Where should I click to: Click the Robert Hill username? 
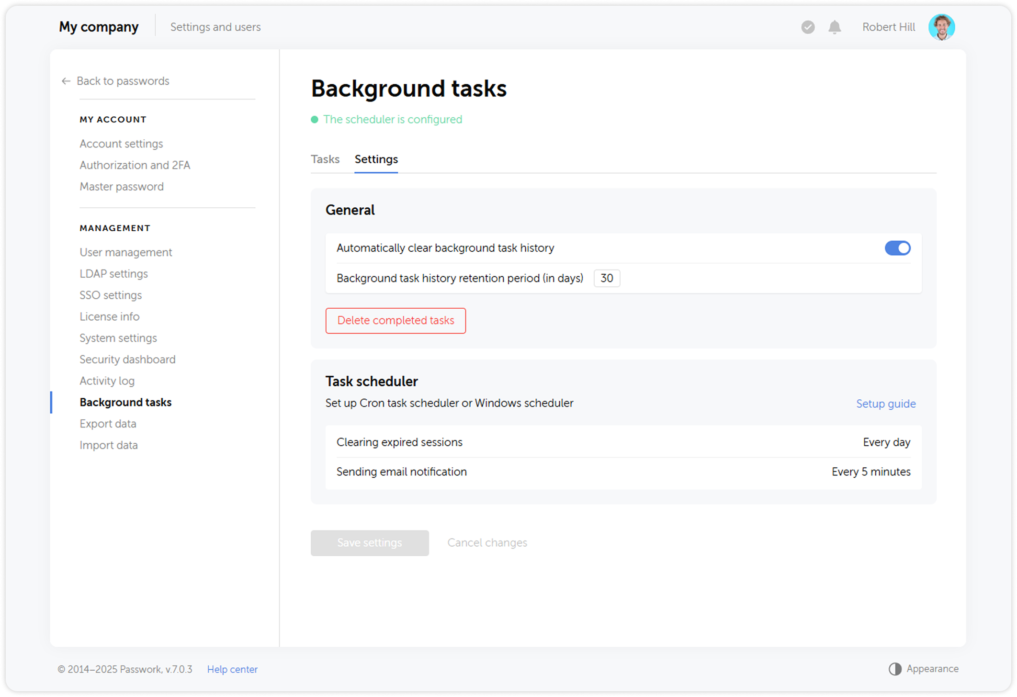click(889, 27)
